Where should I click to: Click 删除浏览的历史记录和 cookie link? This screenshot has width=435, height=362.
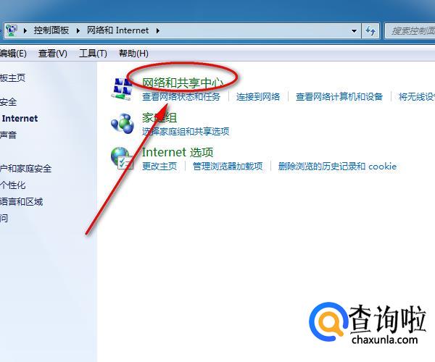(x=337, y=167)
